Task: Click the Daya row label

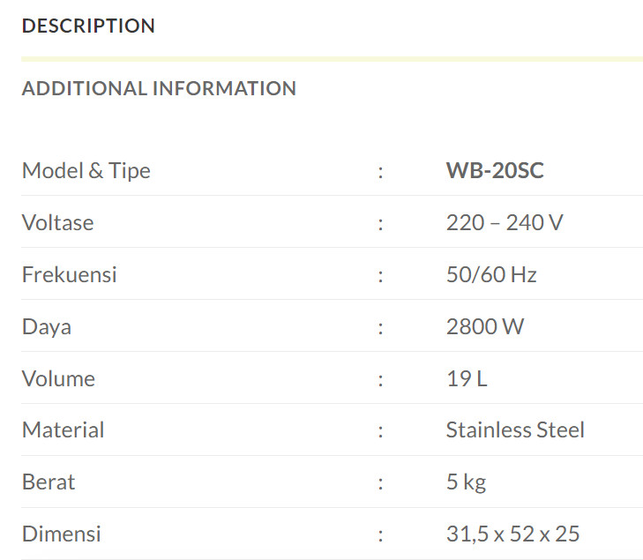Action: (47, 327)
